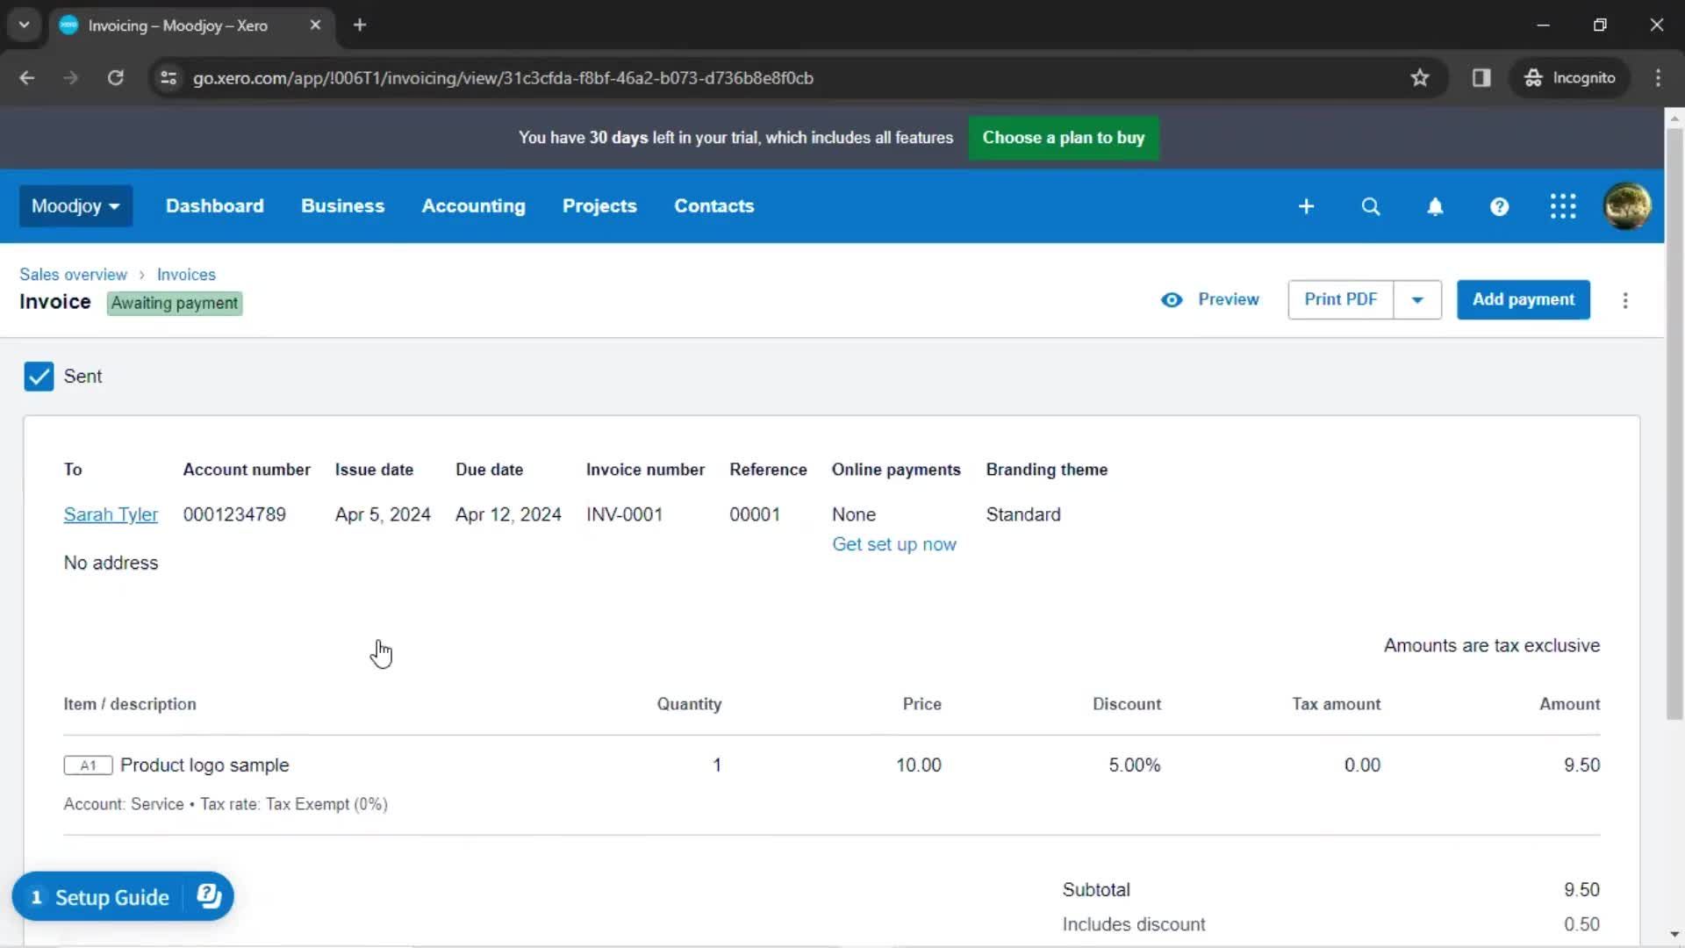Open the tab search dropdown arrow
The height and width of the screenshot is (948, 1685).
[25, 25]
